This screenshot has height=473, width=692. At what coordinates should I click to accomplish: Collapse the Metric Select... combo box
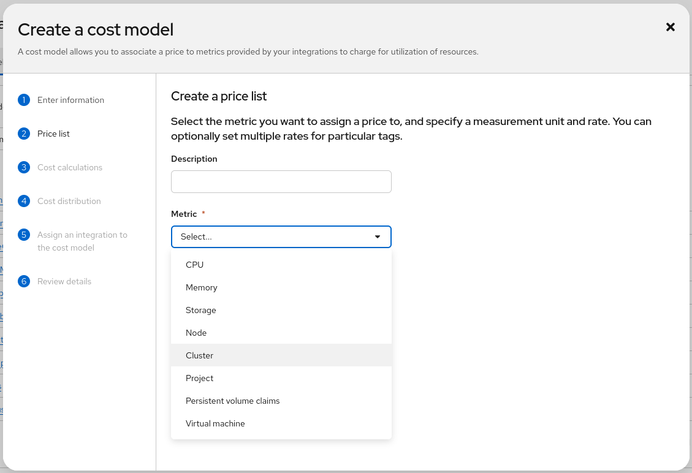[270, 237]
